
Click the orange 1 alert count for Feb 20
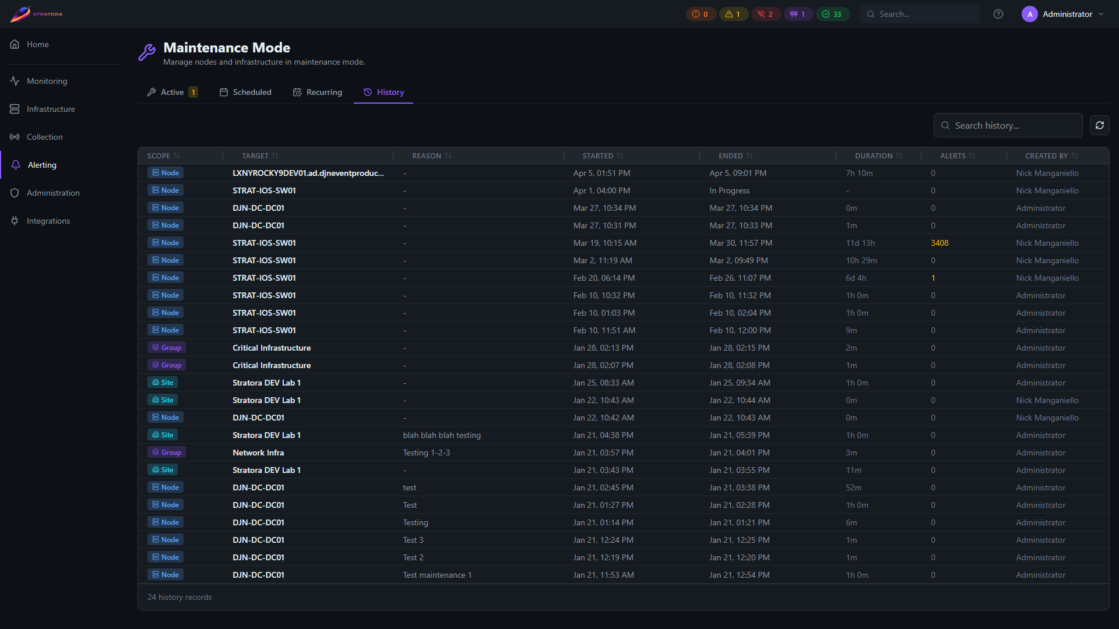(x=933, y=278)
